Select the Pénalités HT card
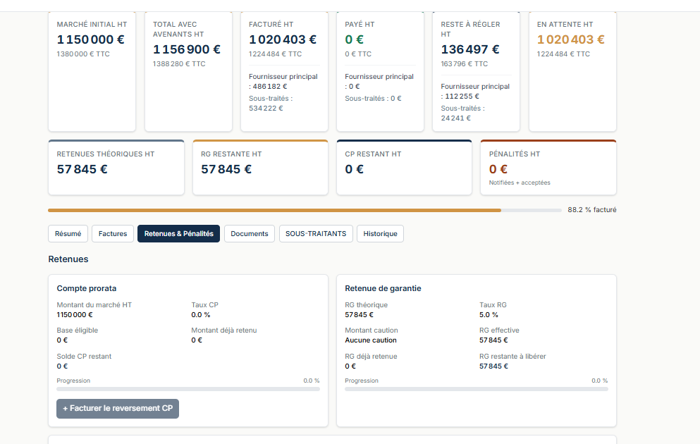The height and width of the screenshot is (444, 700). point(548,167)
